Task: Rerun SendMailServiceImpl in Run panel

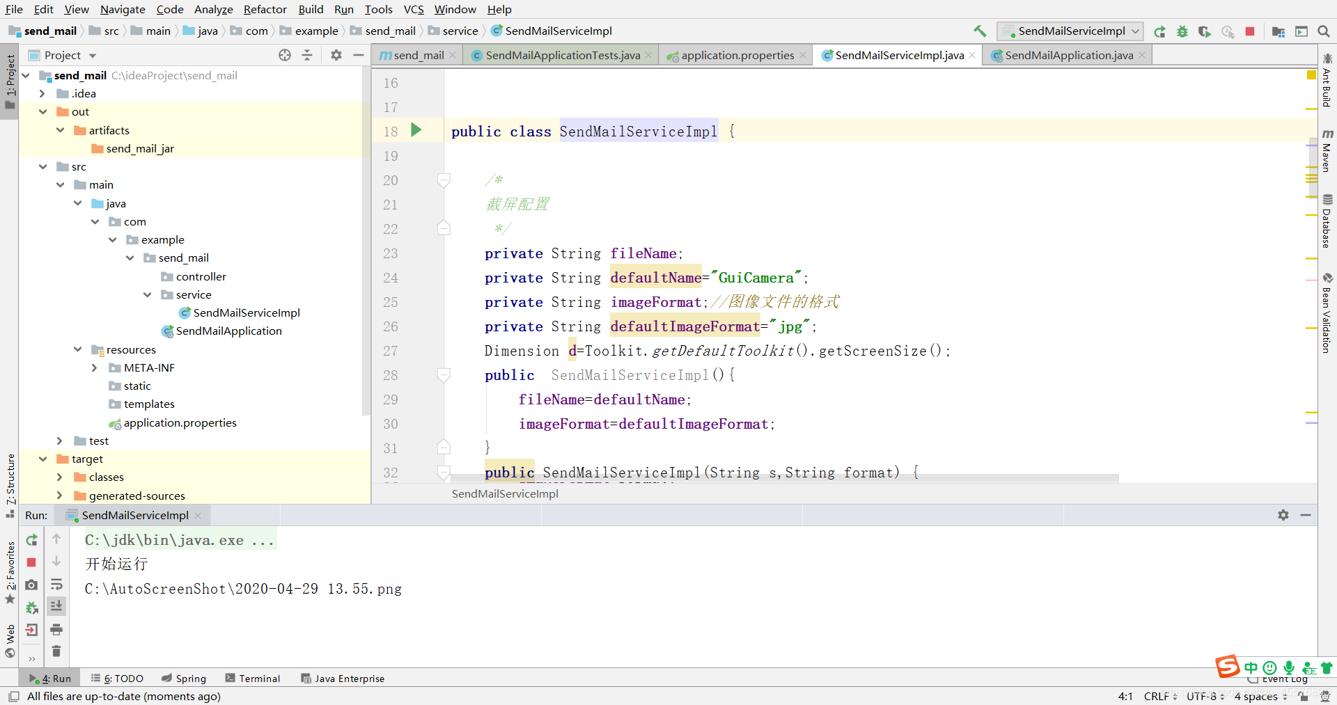Action: pos(31,540)
